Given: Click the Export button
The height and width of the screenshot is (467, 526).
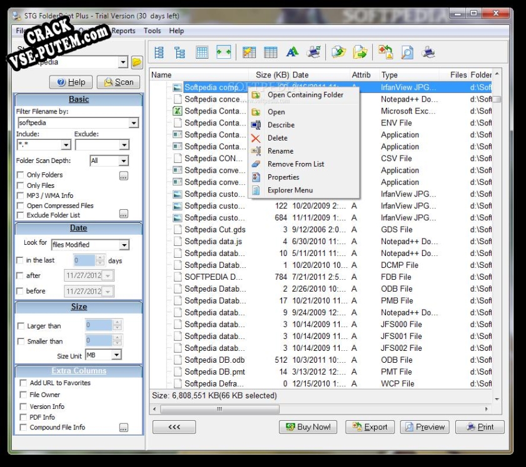Looking at the screenshot, I should pyautogui.click(x=370, y=427).
